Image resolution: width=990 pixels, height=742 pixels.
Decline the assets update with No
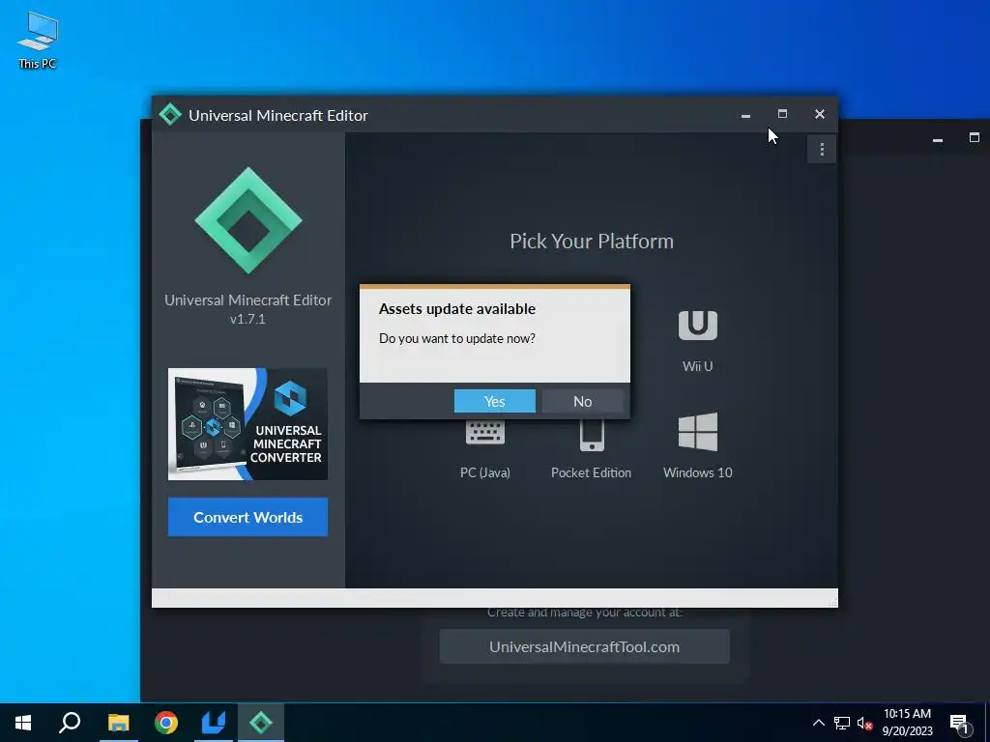(582, 401)
